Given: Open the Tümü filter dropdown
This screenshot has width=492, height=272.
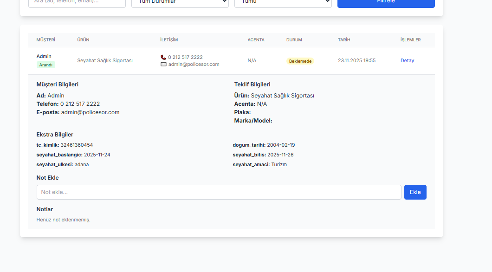Looking at the screenshot, I should point(283,2).
